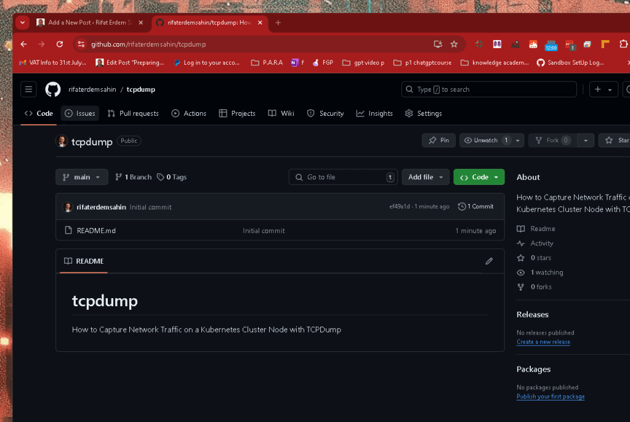This screenshot has width=630, height=422.
Task: Open the 1 Commit history link
Action: tap(476, 206)
